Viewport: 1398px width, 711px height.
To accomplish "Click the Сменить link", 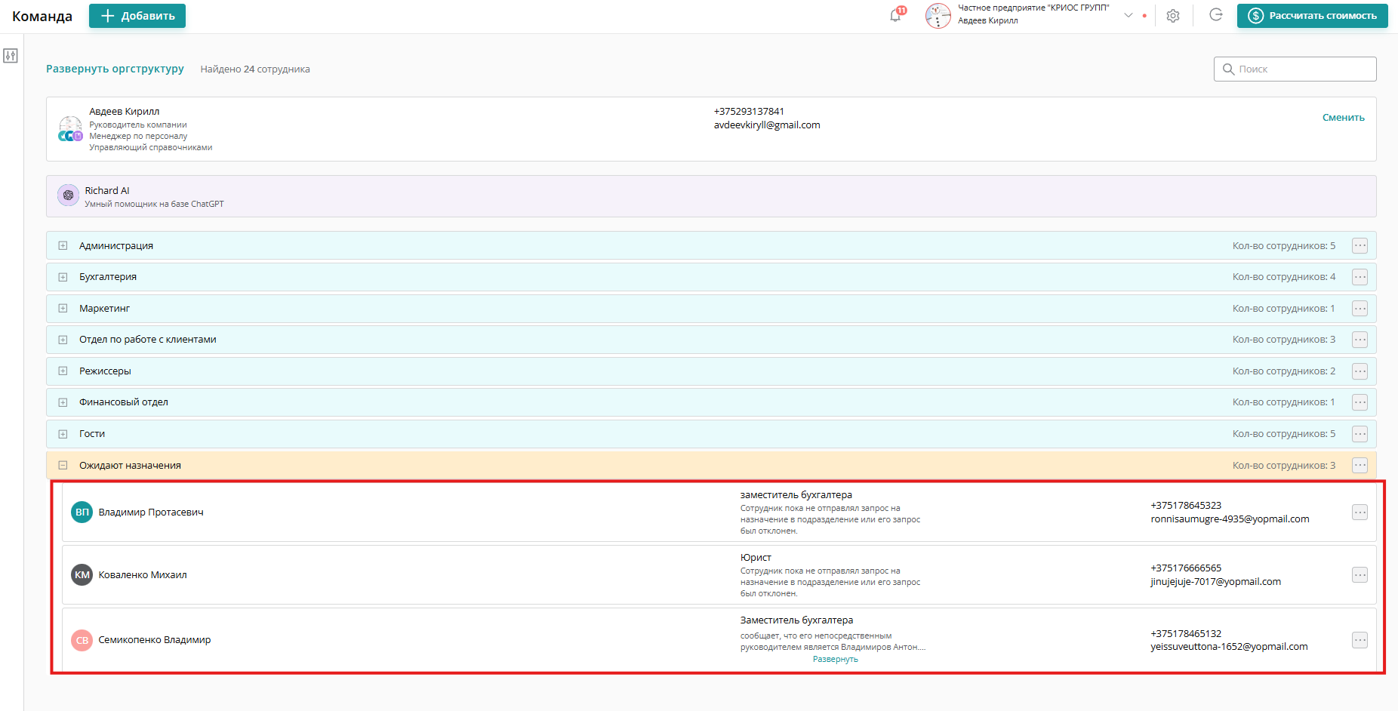I will (x=1343, y=118).
